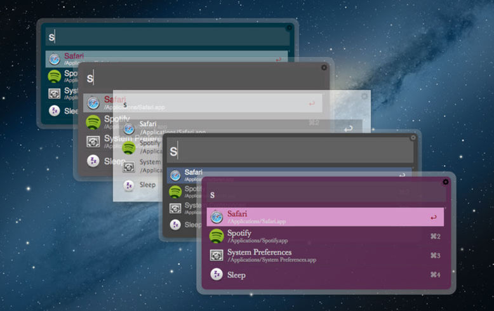Image resolution: width=494 pixels, height=311 pixels.
Task: Click Sleep icon in light translucent window
Action: 129,186
